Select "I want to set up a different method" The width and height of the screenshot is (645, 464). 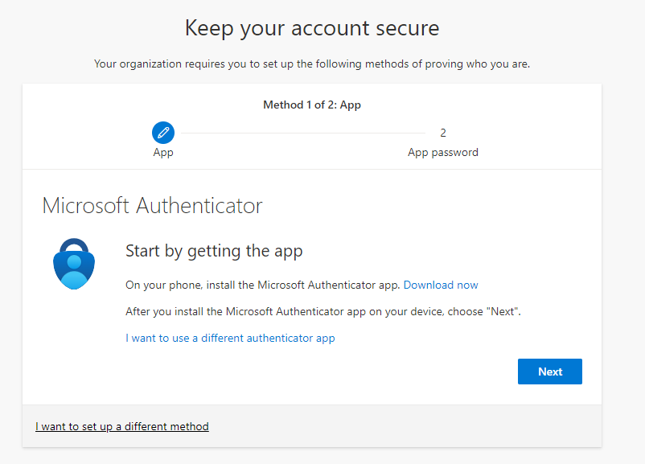pyautogui.click(x=121, y=426)
